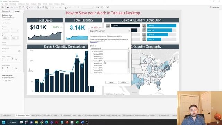Click the Duplicate sheet toolbar icon

[x=43, y=7]
